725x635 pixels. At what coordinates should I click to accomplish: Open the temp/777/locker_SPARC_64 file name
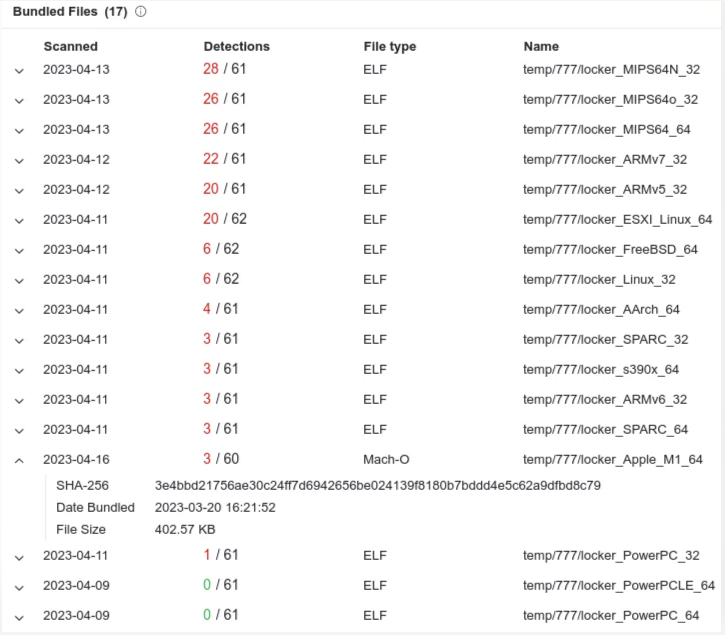[605, 429]
